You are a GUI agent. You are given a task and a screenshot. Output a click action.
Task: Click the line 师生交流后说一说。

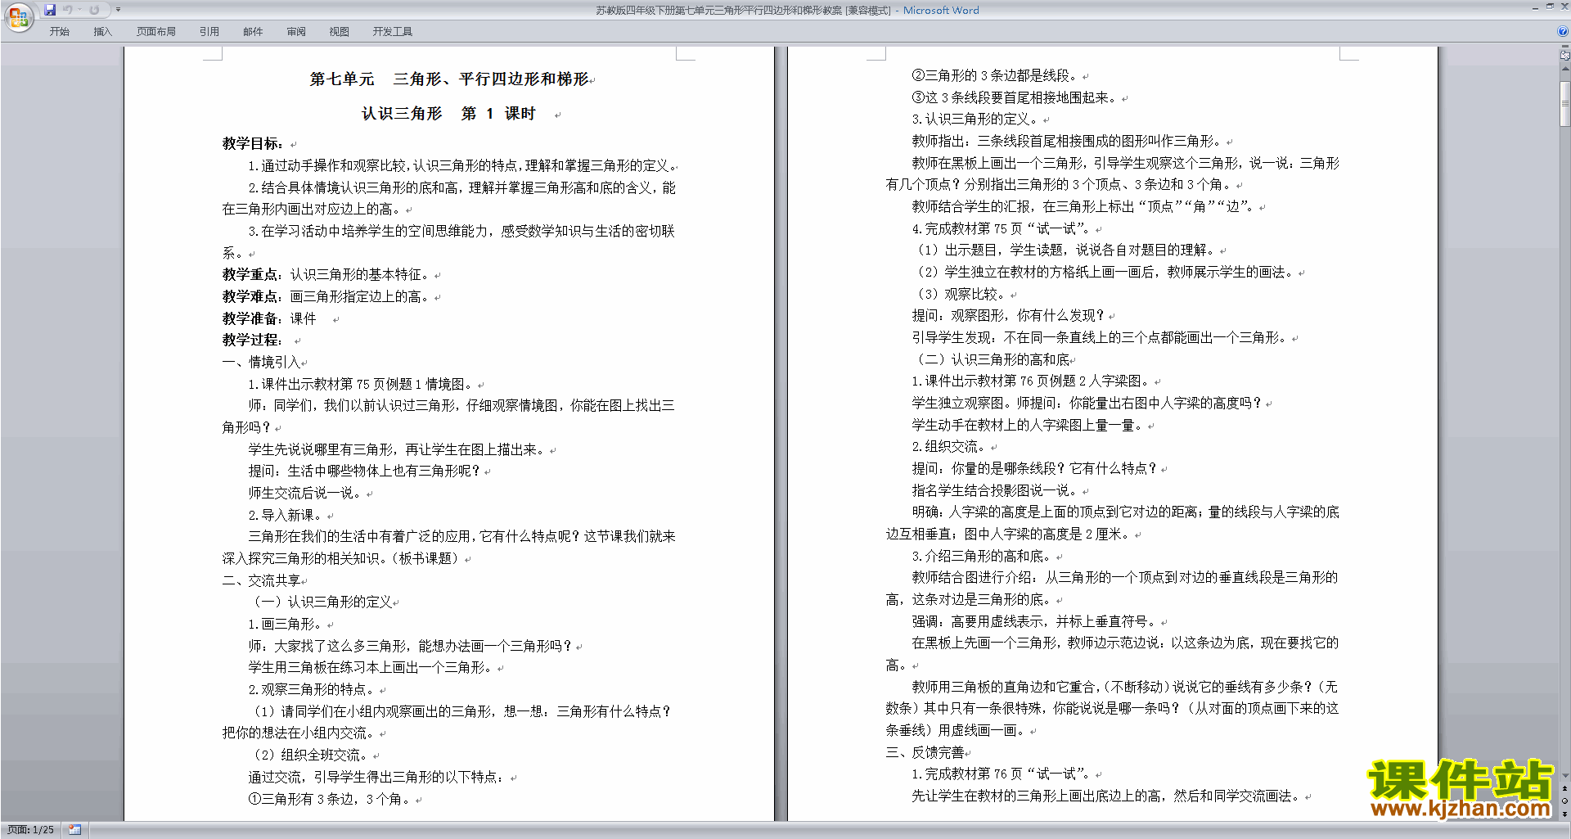(x=306, y=493)
